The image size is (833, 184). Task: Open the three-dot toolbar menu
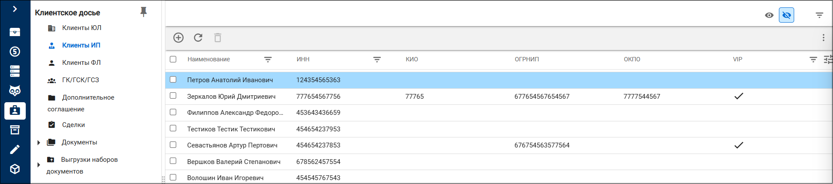point(823,38)
